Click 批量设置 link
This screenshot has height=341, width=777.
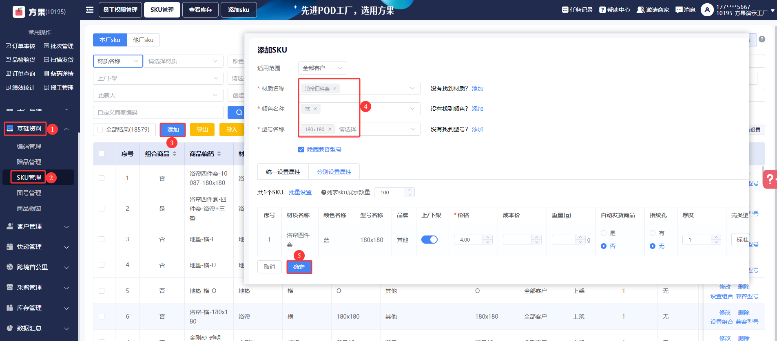point(300,192)
